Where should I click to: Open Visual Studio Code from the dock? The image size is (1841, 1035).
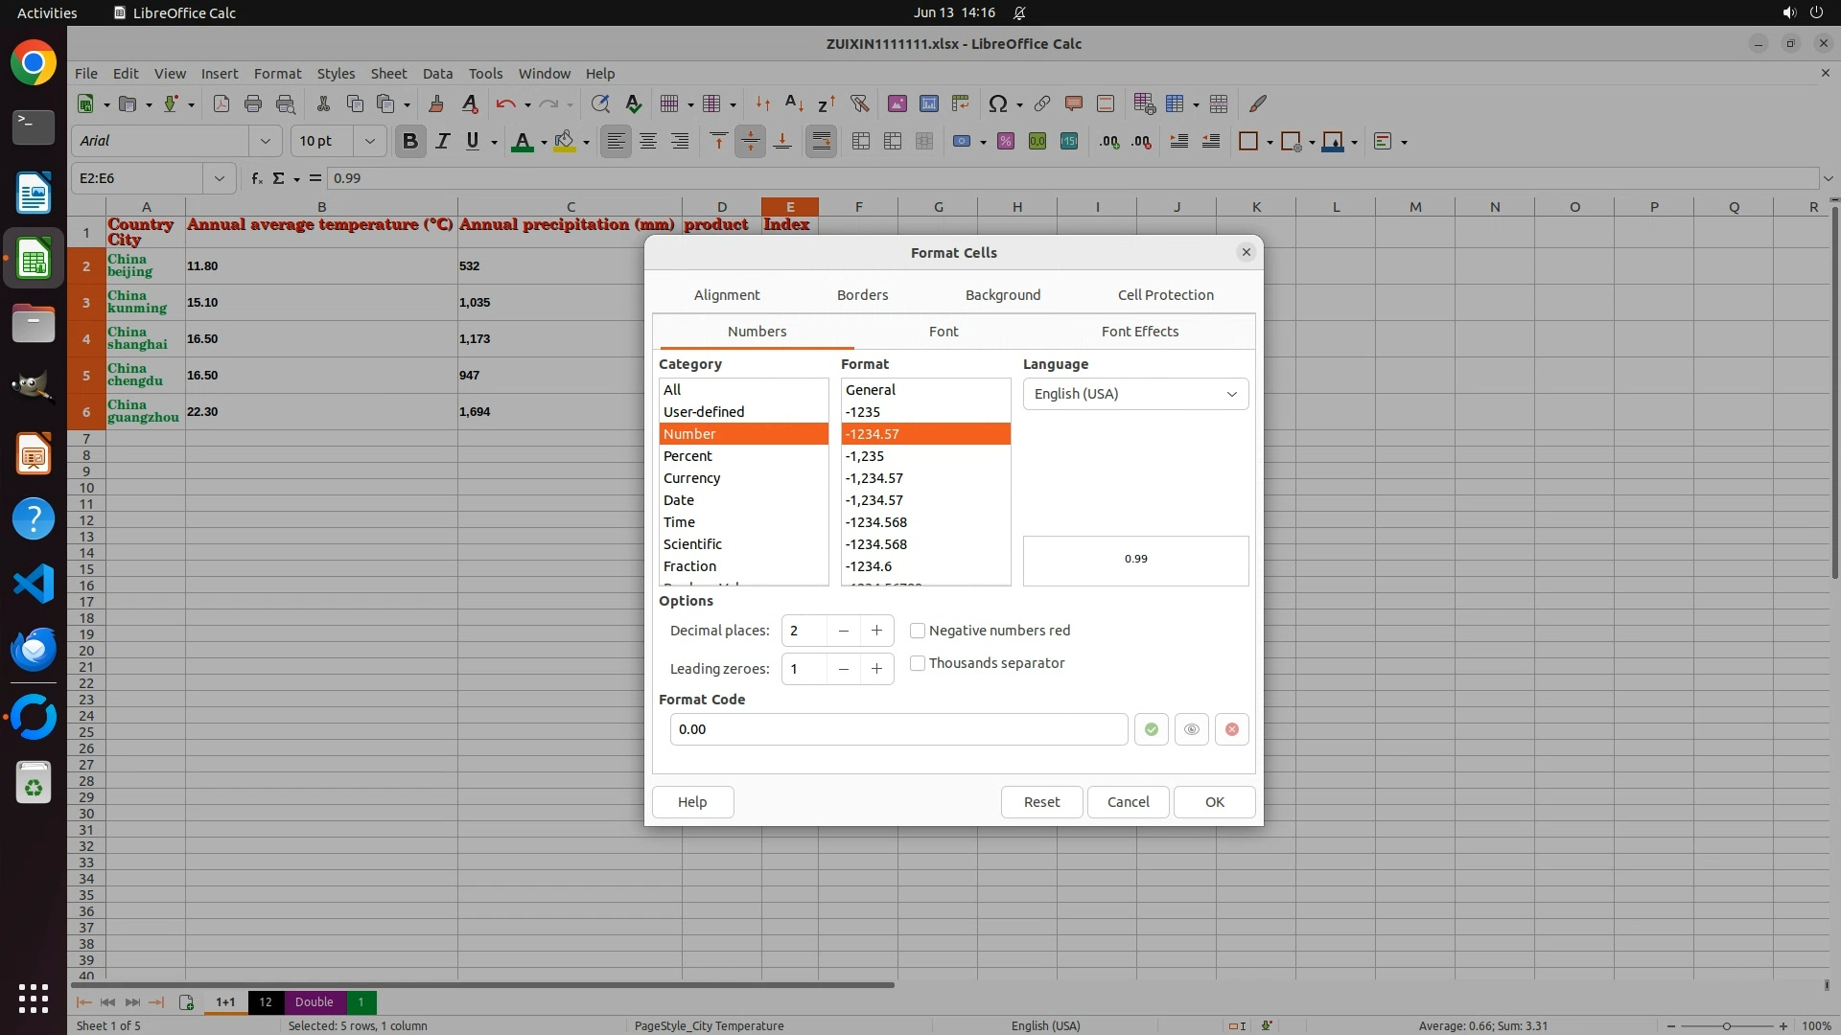coord(34,584)
